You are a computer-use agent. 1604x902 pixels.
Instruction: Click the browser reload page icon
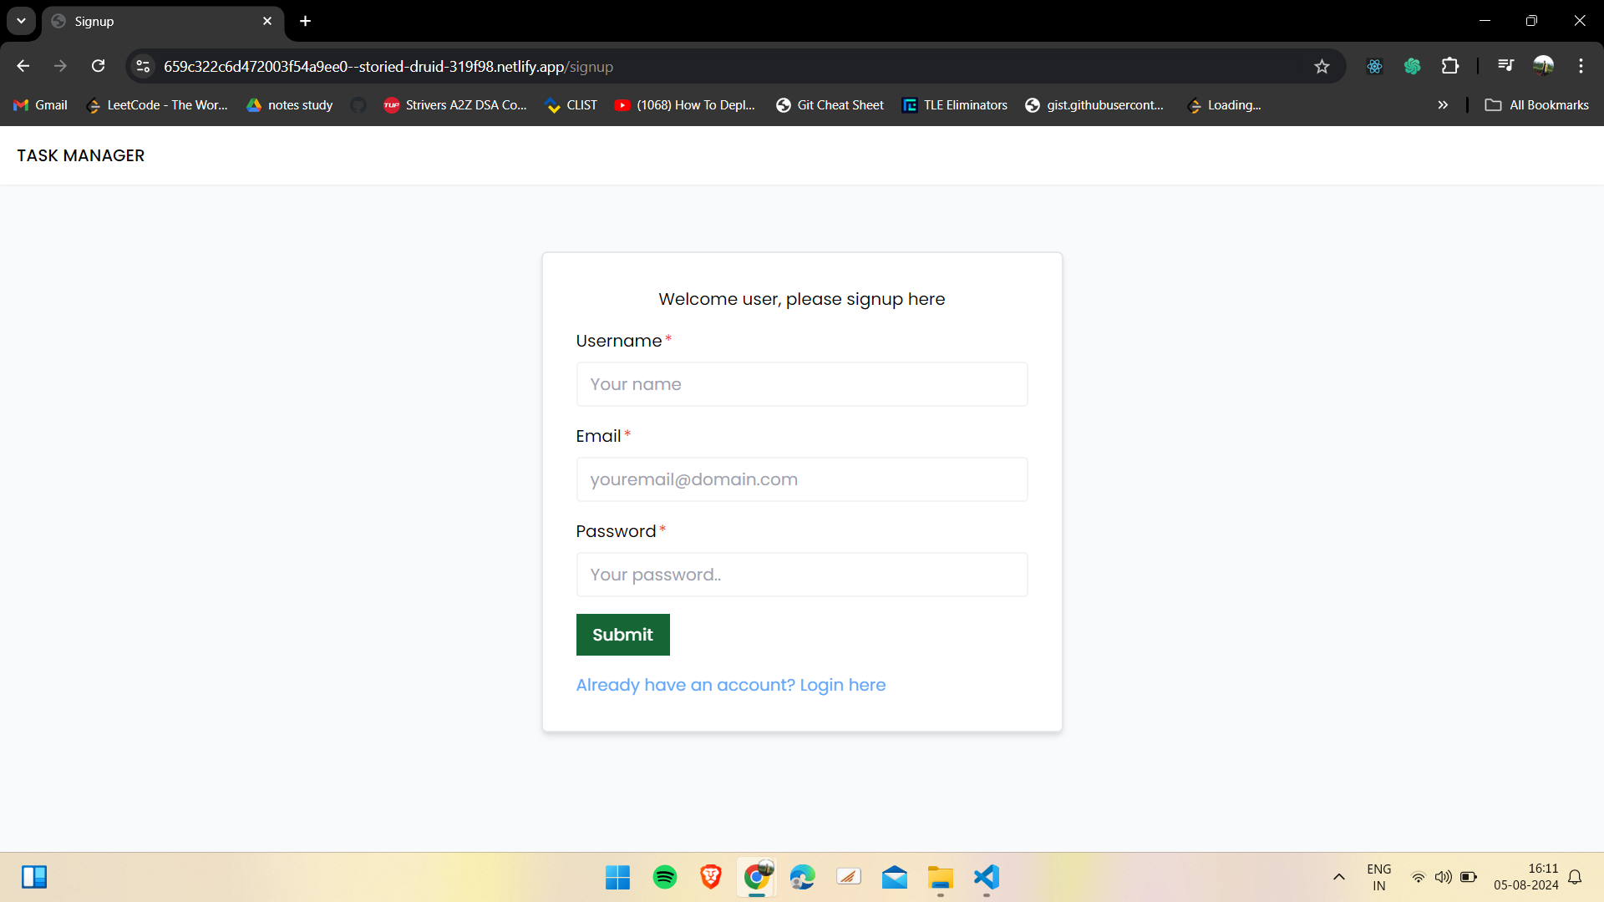(x=99, y=66)
